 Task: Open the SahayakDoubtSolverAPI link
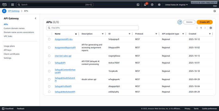pyautogui.click(x=65, y=79)
